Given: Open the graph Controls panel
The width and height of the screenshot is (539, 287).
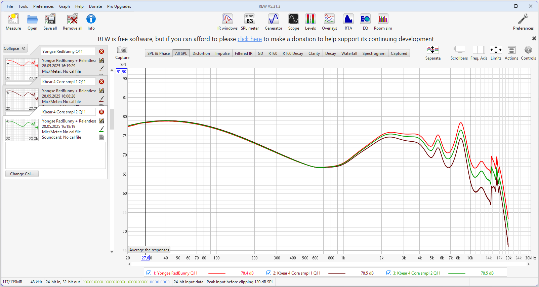Looking at the screenshot, I should point(528,53).
